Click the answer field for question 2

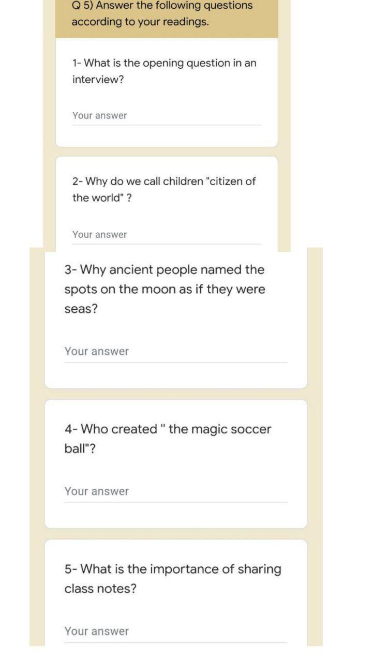point(166,234)
